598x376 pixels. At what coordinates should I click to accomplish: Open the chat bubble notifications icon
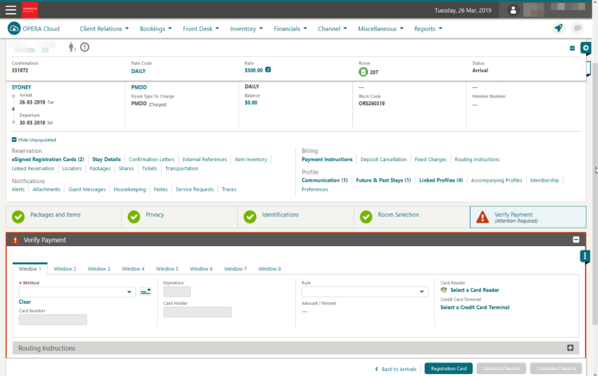[x=578, y=28]
